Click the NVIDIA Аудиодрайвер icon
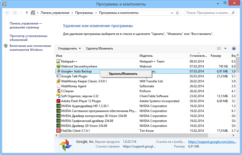This screenshot has height=155, width=242. (x=59, y=106)
